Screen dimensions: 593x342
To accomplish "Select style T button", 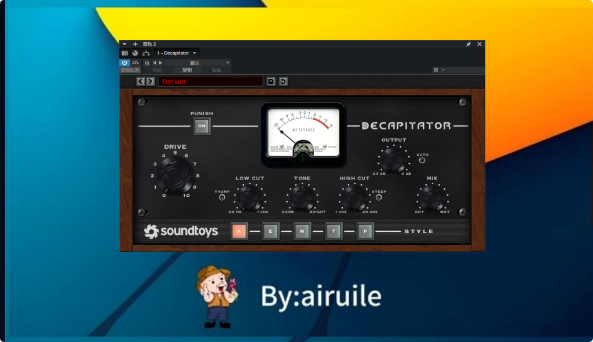I will (x=334, y=231).
